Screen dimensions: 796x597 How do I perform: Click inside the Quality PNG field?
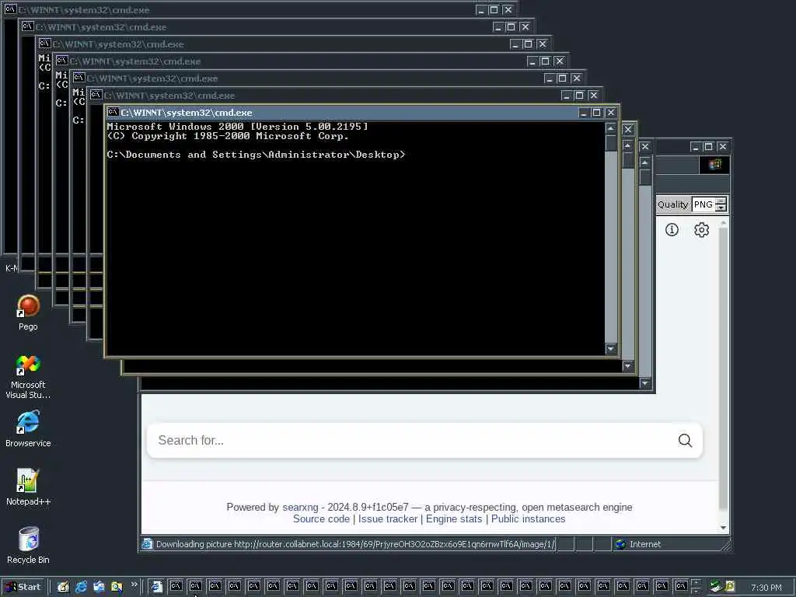(x=703, y=204)
